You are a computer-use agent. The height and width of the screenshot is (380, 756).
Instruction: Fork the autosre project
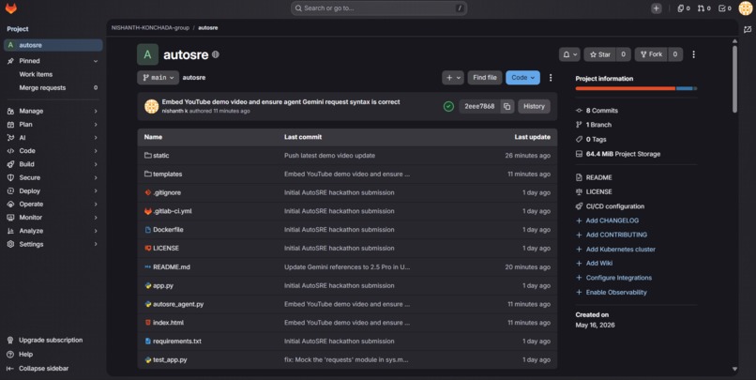coord(651,54)
